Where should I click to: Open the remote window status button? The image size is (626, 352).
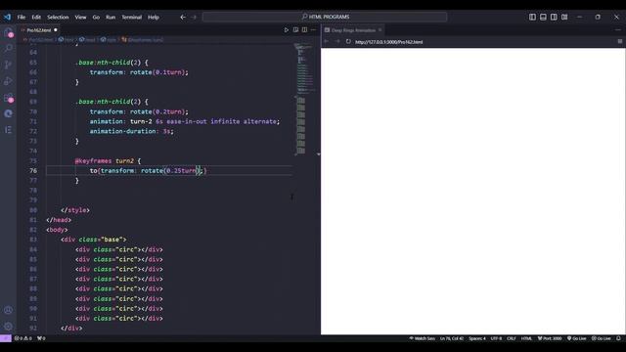click(5, 338)
